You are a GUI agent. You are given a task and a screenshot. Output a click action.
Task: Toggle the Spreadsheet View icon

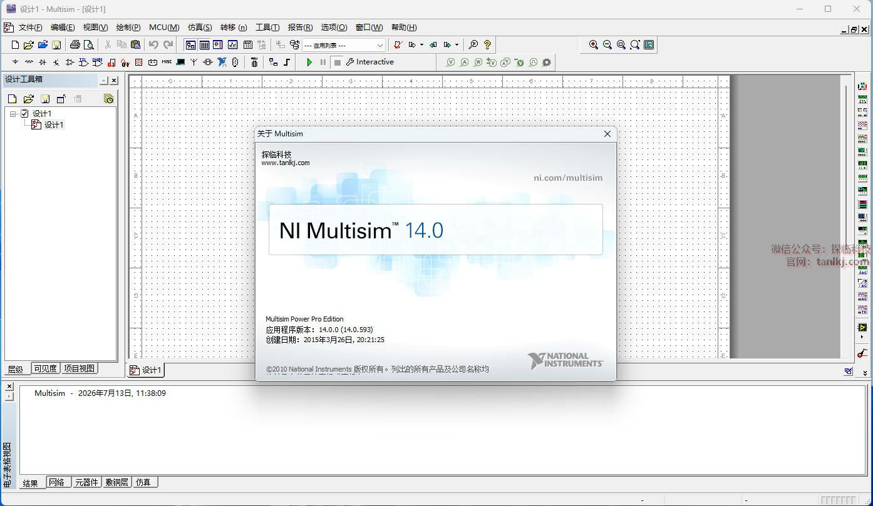tap(204, 45)
